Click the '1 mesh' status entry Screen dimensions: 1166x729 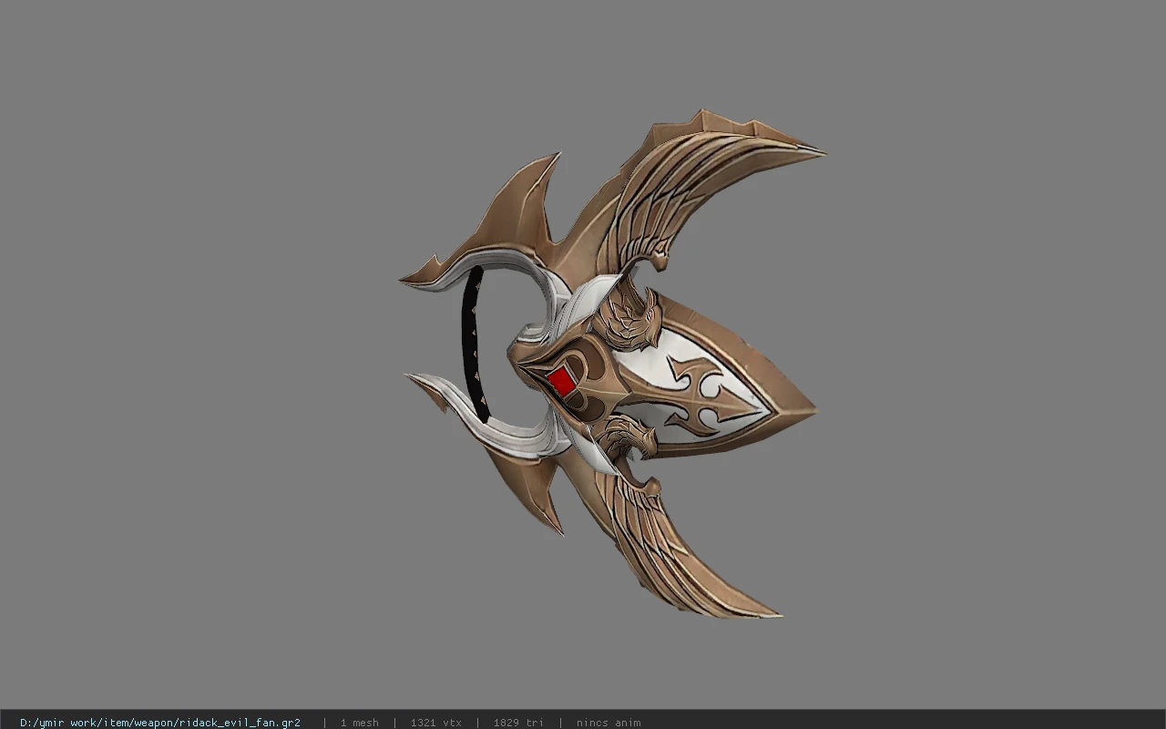click(x=359, y=723)
